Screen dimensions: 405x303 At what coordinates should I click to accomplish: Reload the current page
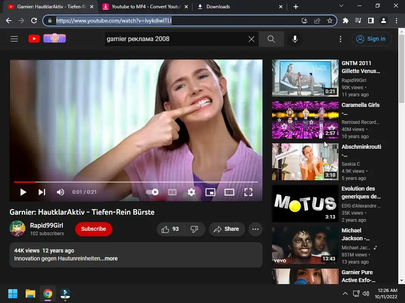[x=34, y=21]
